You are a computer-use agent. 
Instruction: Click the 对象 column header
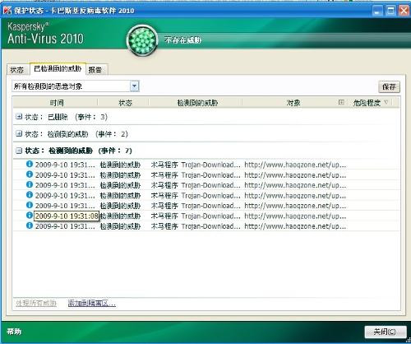pos(293,103)
